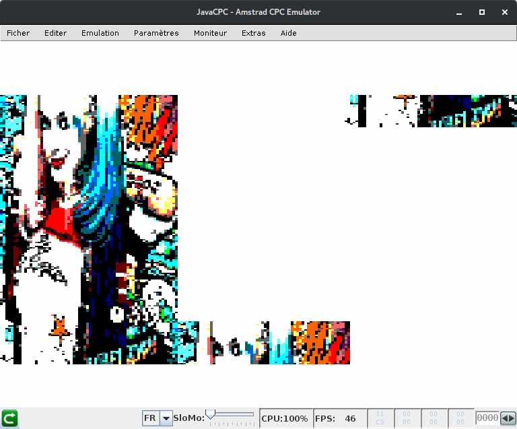The image size is (517, 429).
Task: Open the Editer menu
Action: [55, 33]
